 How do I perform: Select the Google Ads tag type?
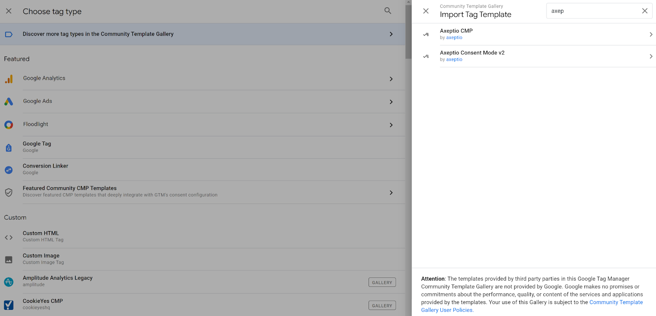point(203,102)
